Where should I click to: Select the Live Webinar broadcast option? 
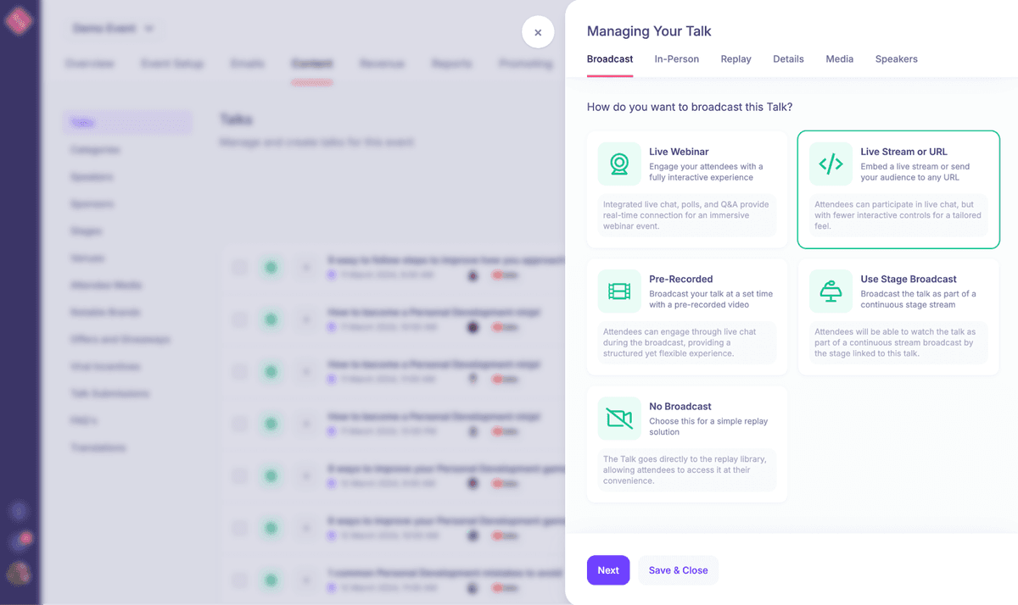click(x=679, y=152)
